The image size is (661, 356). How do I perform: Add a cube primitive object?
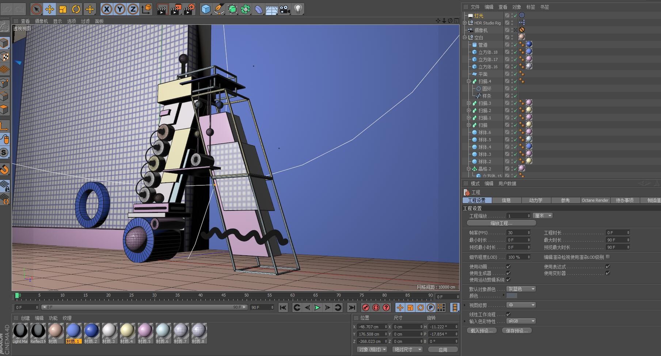coord(206,9)
